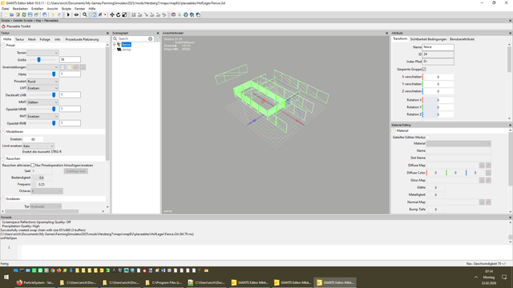Clear the Scenegraph search field
The height and width of the screenshot is (288, 513).
point(150,38)
